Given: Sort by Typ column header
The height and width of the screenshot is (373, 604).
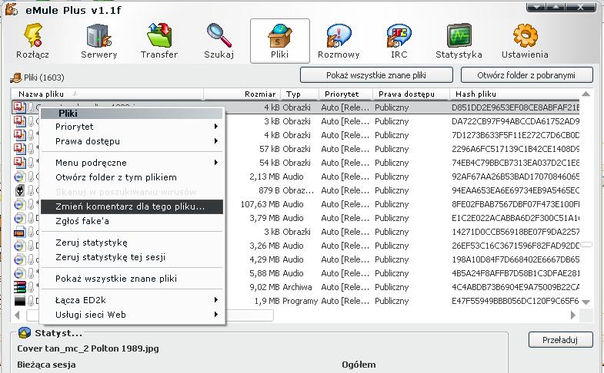Looking at the screenshot, I should pos(299,94).
